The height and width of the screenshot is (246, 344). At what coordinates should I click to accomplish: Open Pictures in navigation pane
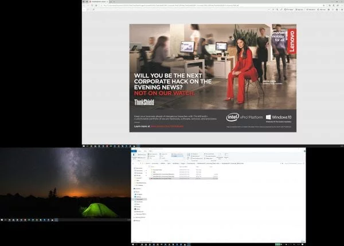[x=138, y=206]
